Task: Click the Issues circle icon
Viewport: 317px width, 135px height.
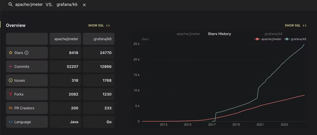Action: (11, 80)
